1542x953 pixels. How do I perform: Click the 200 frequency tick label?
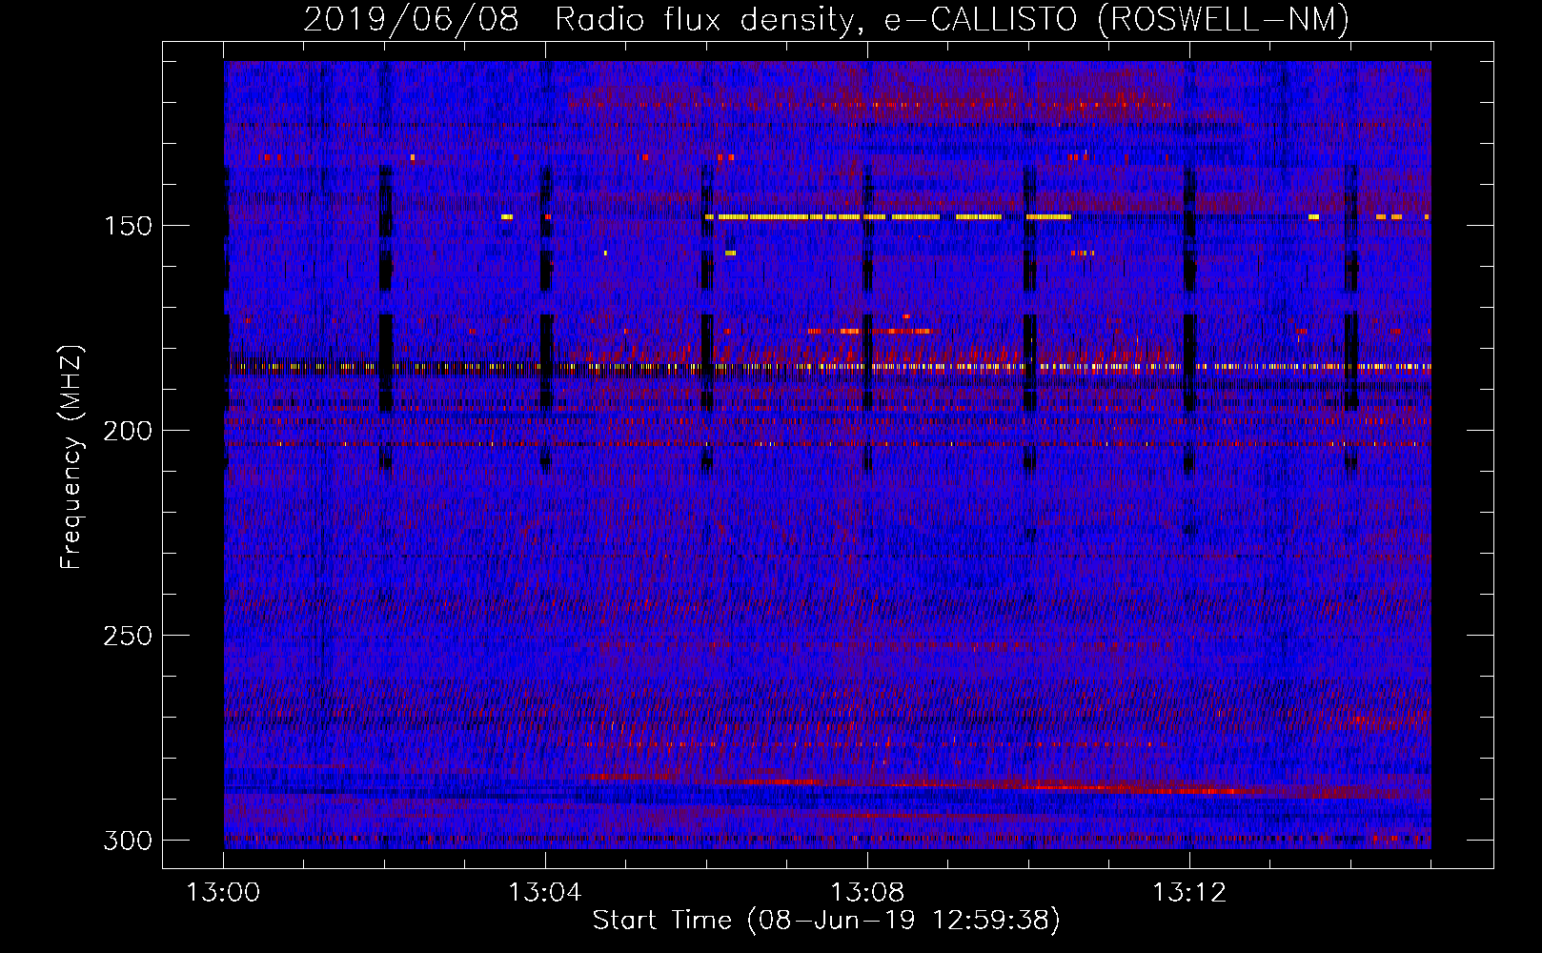pos(127,431)
